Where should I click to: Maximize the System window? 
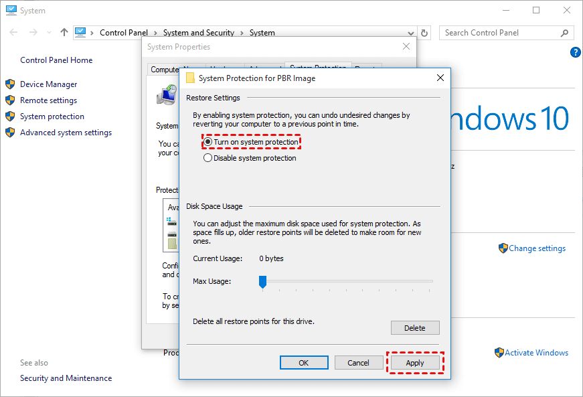pos(536,10)
